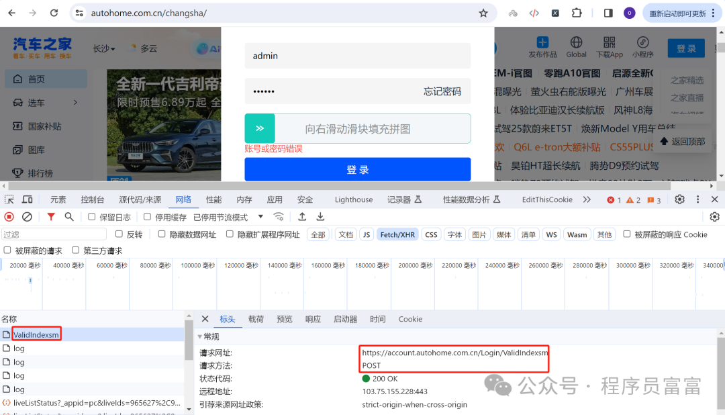Open the 控制台 DevTools tab
This screenshot has height=415, width=725.
(x=93, y=199)
